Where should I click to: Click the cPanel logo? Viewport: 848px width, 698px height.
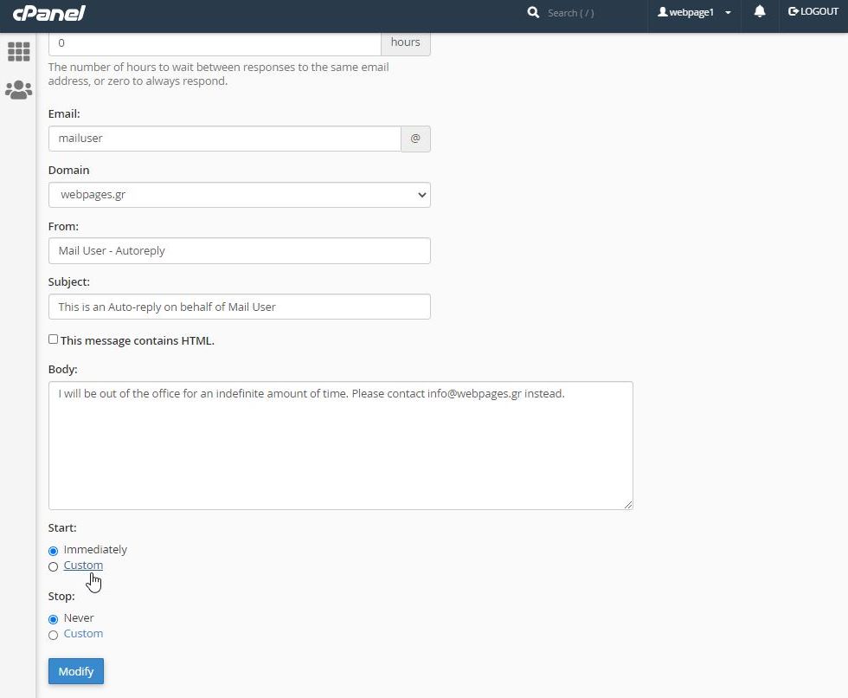(x=48, y=13)
